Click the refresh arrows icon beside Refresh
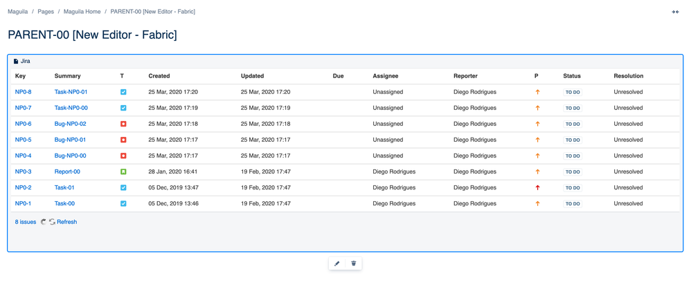Viewport: 691px width, 289px height. point(53,222)
